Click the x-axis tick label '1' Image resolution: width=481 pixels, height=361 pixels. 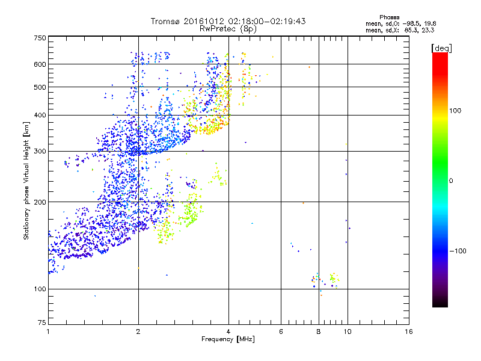pos(48,332)
